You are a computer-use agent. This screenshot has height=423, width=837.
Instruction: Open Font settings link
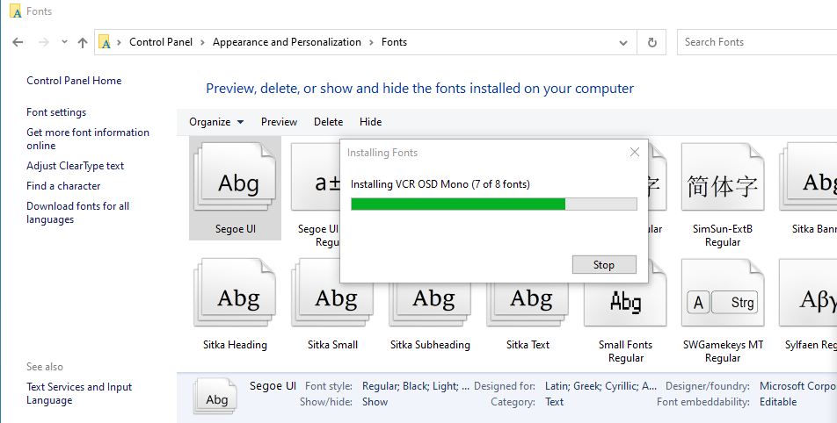tap(56, 111)
